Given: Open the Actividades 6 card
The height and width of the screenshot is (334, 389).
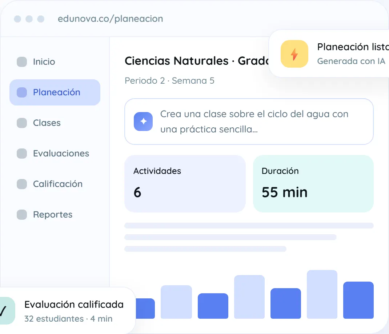Looking at the screenshot, I should (185, 184).
